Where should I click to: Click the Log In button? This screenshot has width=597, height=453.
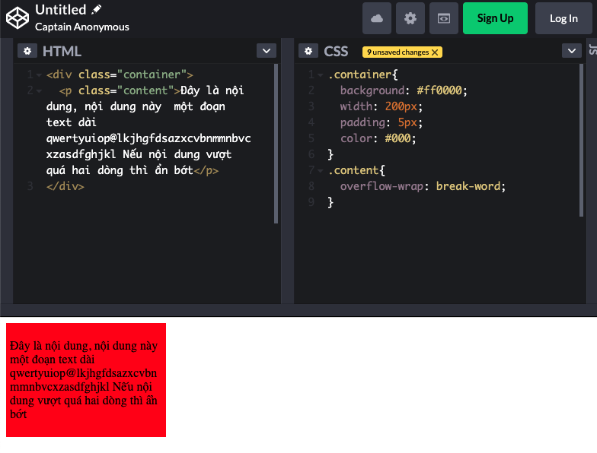[563, 18]
